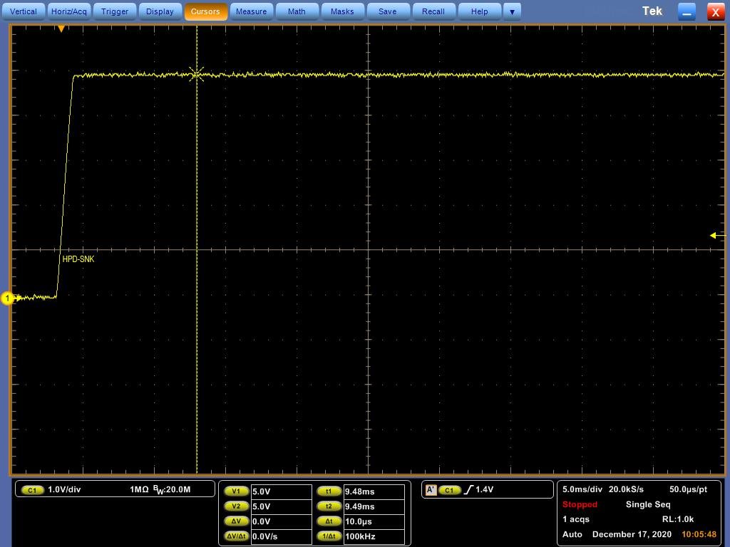Click the 1/Δt cursor label badge
The height and width of the screenshot is (547, 730).
329,536
